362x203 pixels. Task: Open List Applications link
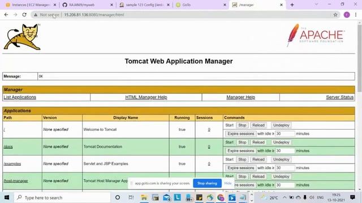[20, 98]
